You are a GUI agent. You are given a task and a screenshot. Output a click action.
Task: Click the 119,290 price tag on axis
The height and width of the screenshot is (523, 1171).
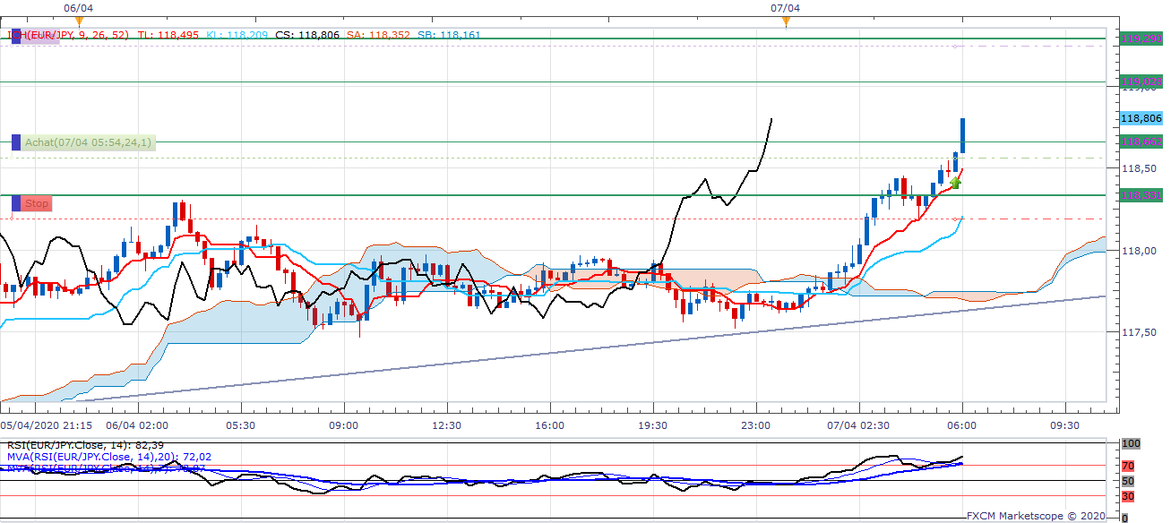coord(1141,39)
